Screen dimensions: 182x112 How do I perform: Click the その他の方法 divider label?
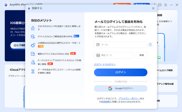121,82
